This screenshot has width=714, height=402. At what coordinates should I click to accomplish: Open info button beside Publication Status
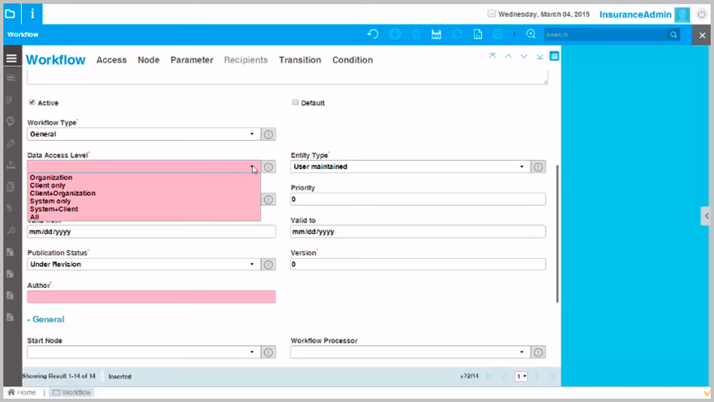click(269, 265)
